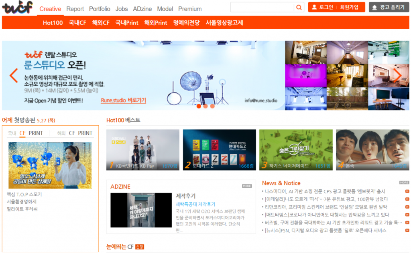Viewport: 411px width, 253px height.
Task: Click the 제작후기 heading
Action: [x=185, y=196]
